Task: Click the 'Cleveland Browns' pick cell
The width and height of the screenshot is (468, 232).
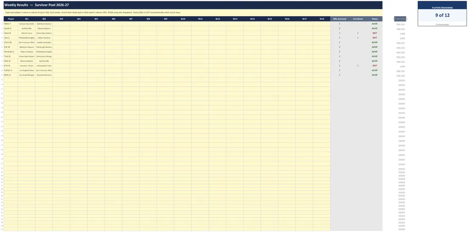Action: (x=44, y=75)
